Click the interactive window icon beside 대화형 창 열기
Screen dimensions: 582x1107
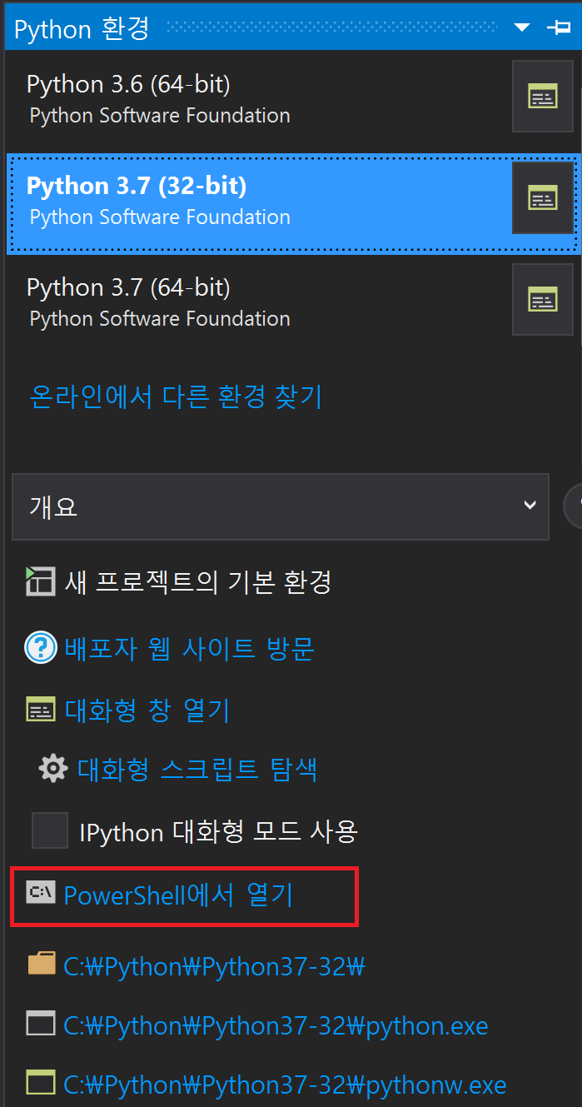click(39, 709)
